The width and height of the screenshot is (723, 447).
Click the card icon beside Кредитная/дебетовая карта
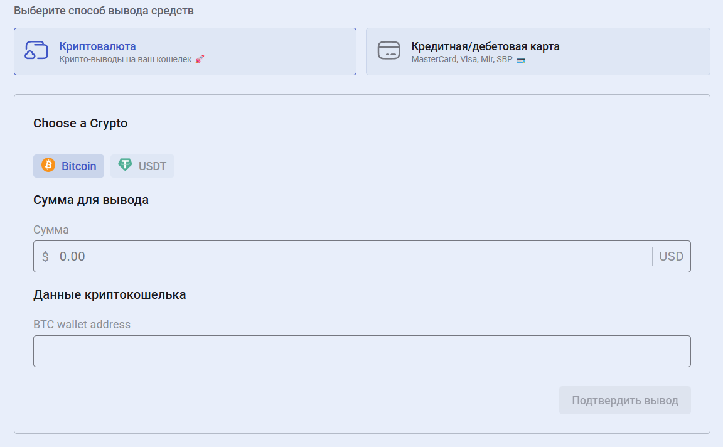(x=388, y=51)
